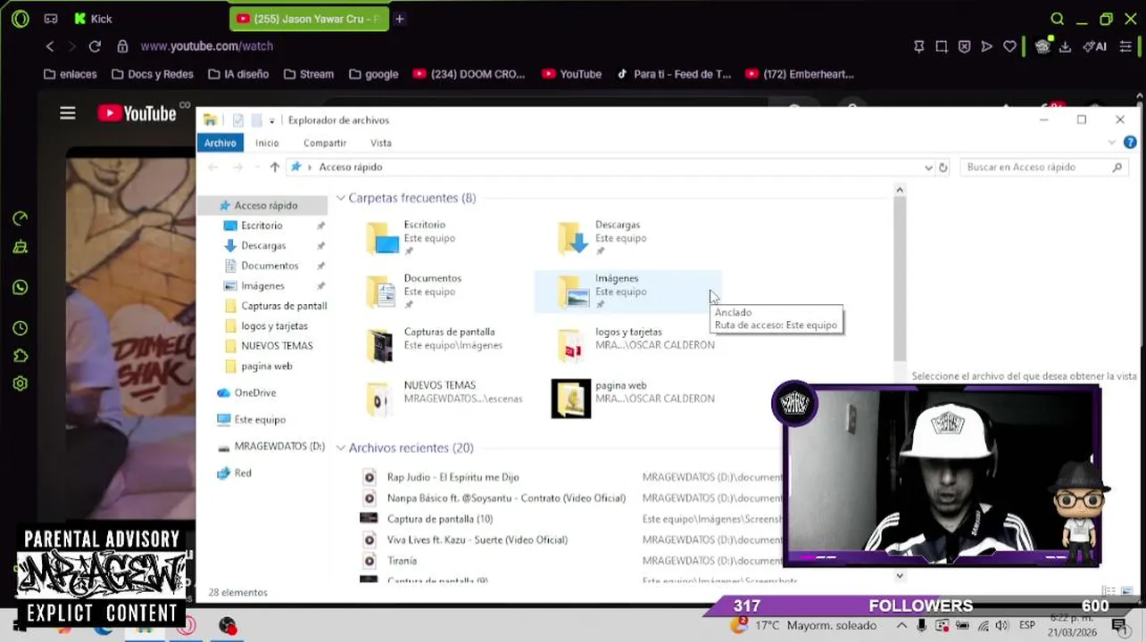
Task: Select the Imágenes folder icon in Carpetas frecuentes
Action: [x=573, y=292]
